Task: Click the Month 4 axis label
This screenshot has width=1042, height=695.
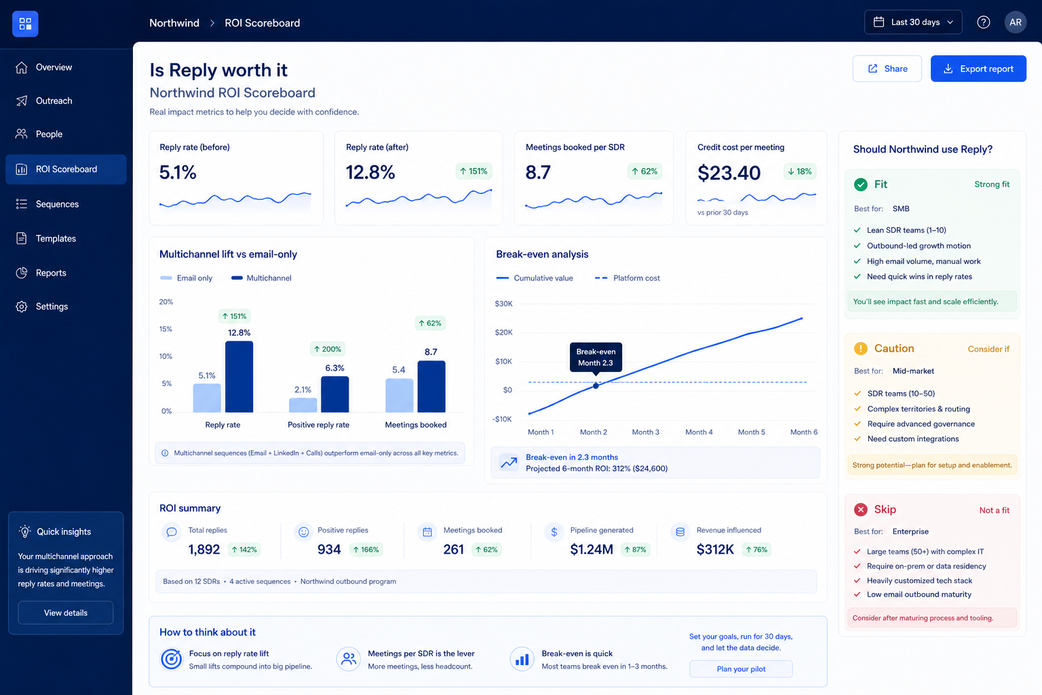Action: pos(699,432)
